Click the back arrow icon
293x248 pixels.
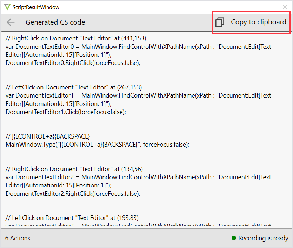[11, 22]
